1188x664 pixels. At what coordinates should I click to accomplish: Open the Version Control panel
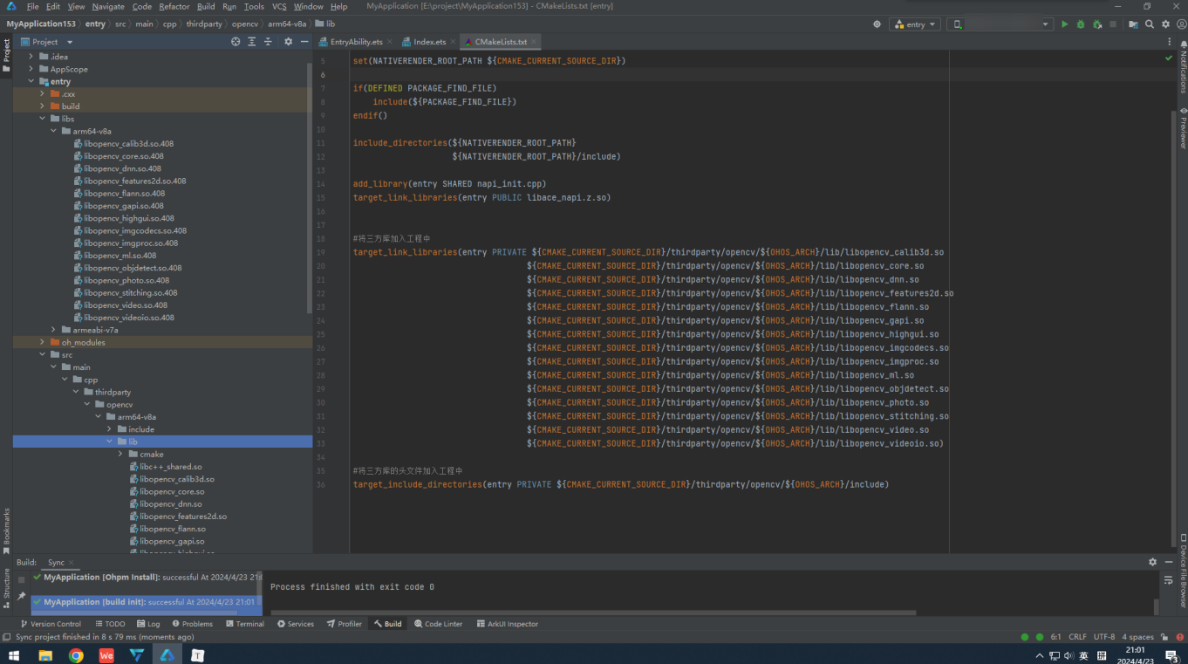coord(51,623)
